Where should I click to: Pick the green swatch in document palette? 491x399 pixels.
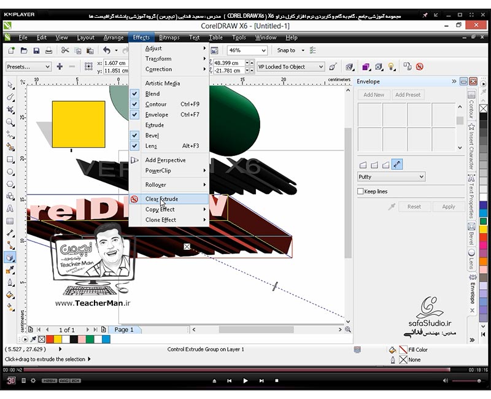coord(90,339)
